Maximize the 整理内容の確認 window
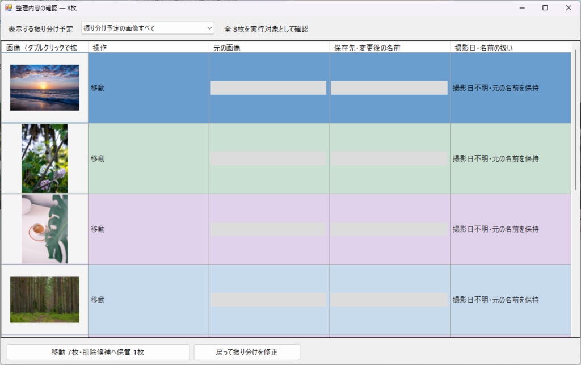Image resolution: width=581 pixels, height=365 pixels. click(545, 7)
